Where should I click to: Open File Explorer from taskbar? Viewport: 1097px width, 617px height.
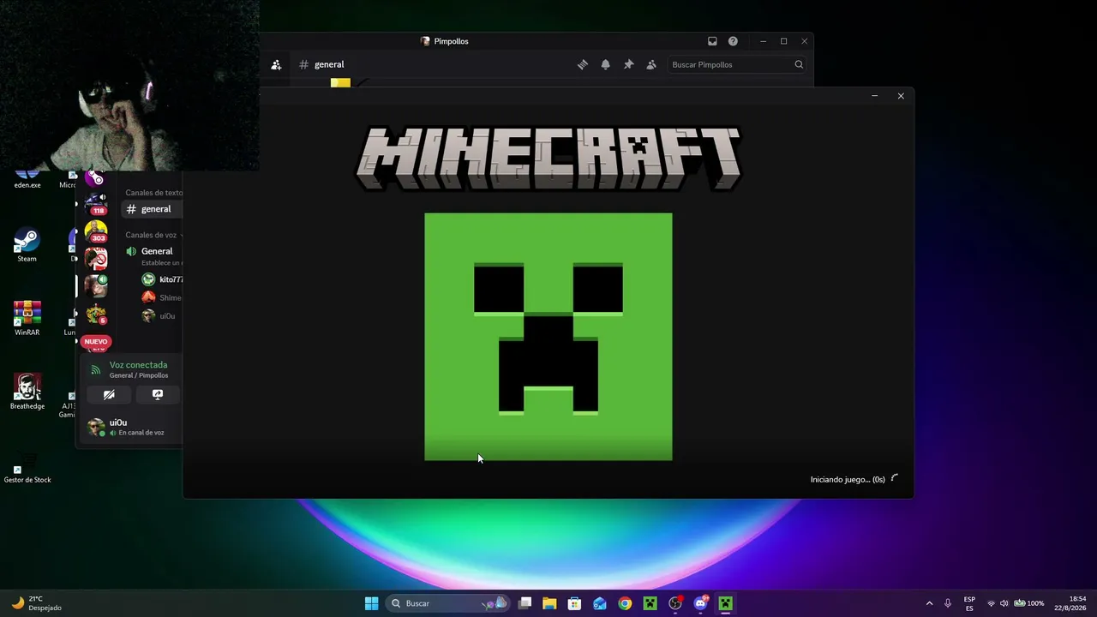point(549,603)
